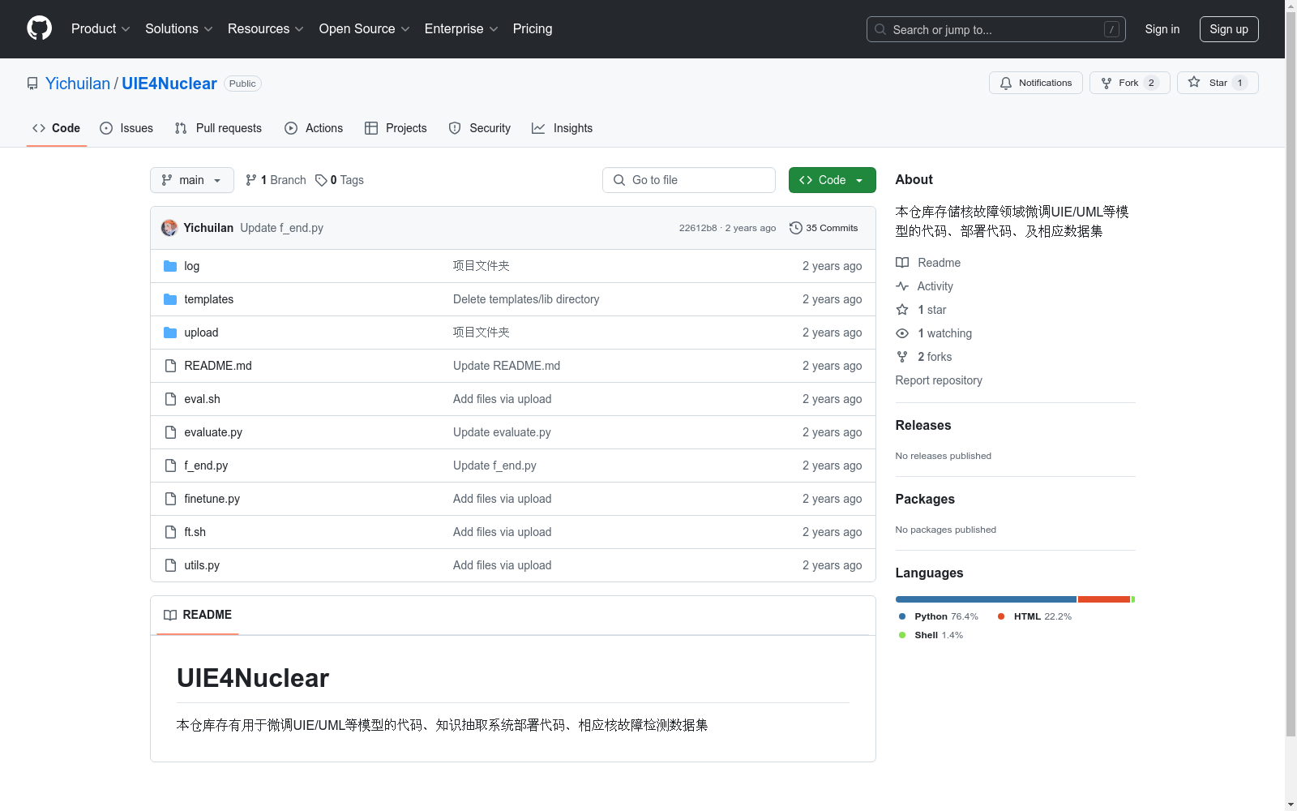Click the fork count badge showing 2
Screen dimensions: 1297x811
pos(1151,83)
